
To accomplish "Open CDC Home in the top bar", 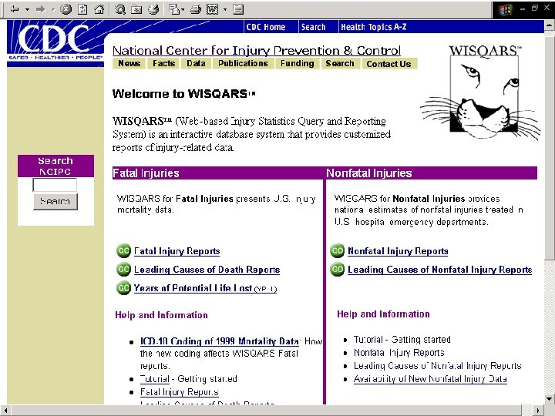I will (x=265, y=27).
